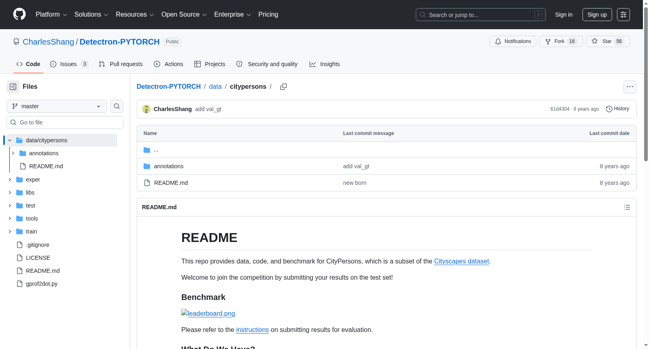Expand the annotations folder in tree
The image size is (649, 349).
pyautogui.click(x=13, y=153)
